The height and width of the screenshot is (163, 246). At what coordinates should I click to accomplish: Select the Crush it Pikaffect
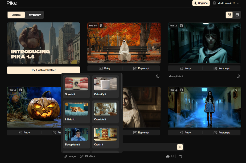click(105, 137)
